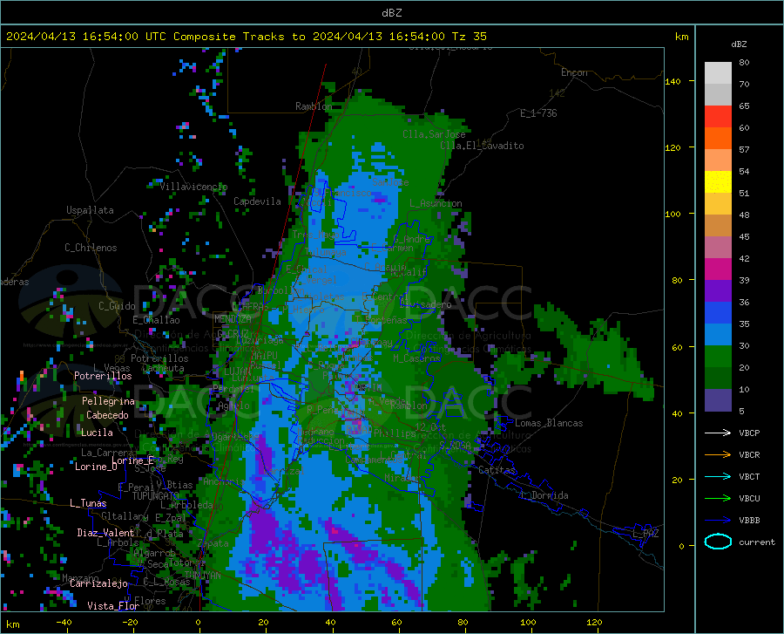Screen dimensions: 784x634
Task: Select the 60-65 dBZ red swatch
Action: 718,117
